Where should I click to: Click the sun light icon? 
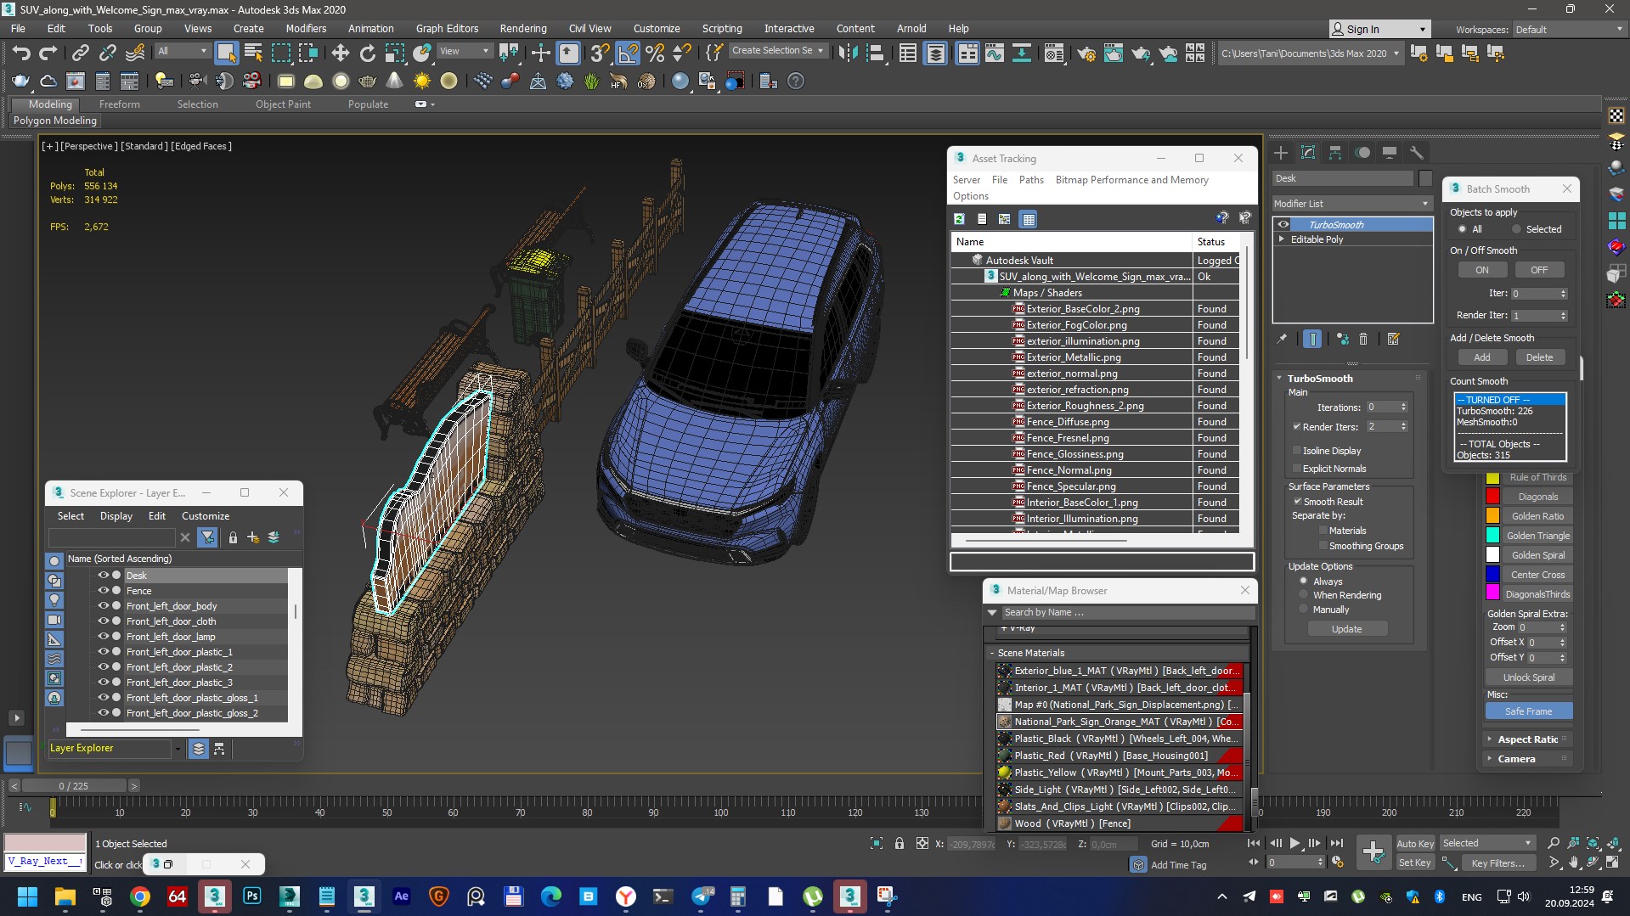click(x=421, y=81)
